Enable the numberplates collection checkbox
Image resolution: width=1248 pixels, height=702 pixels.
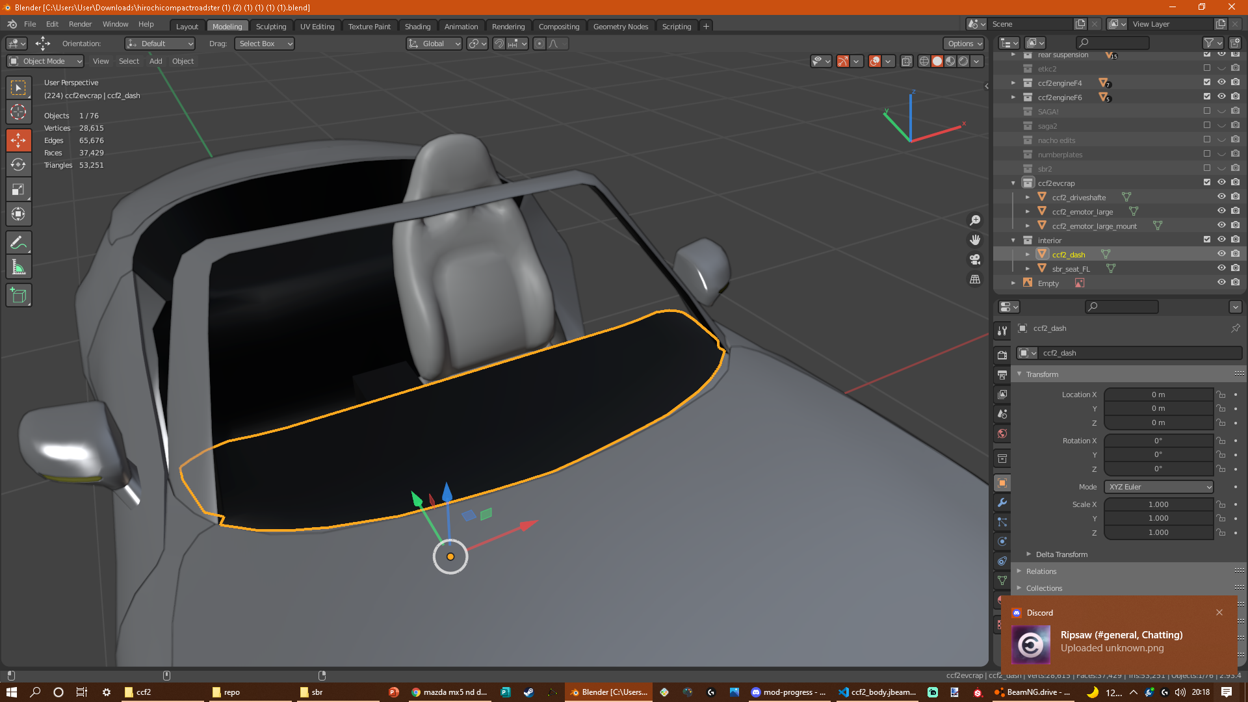(1207, 154)
